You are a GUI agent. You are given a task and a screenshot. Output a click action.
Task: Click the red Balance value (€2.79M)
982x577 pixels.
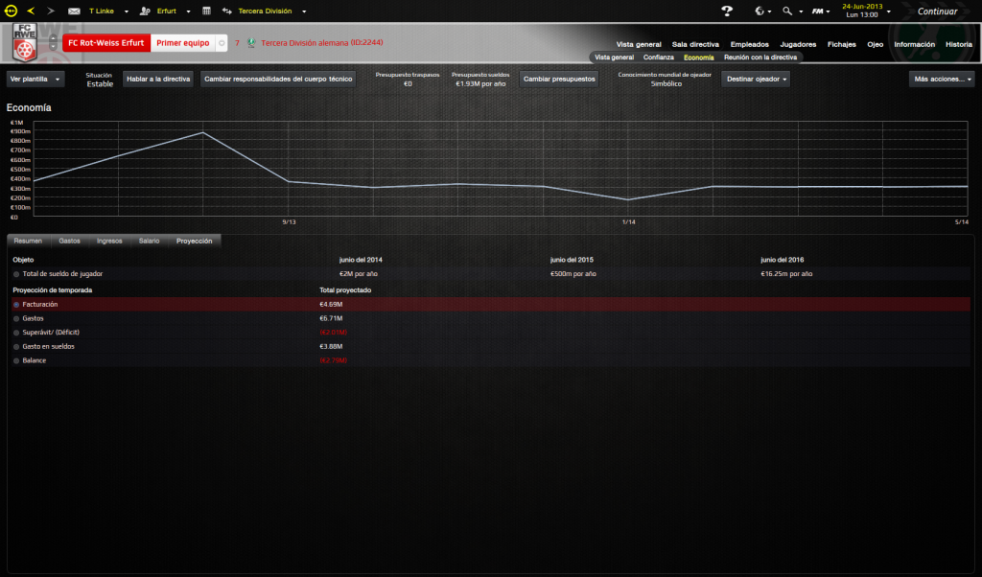[x=333, y=361]
